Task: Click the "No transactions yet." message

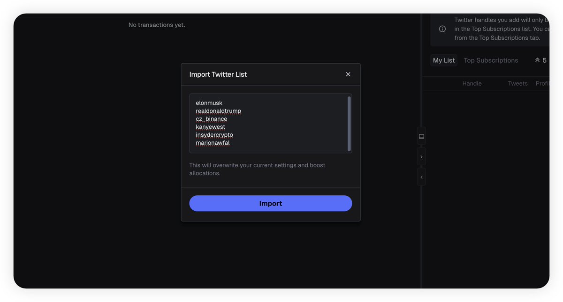Action: click(157, 25)
